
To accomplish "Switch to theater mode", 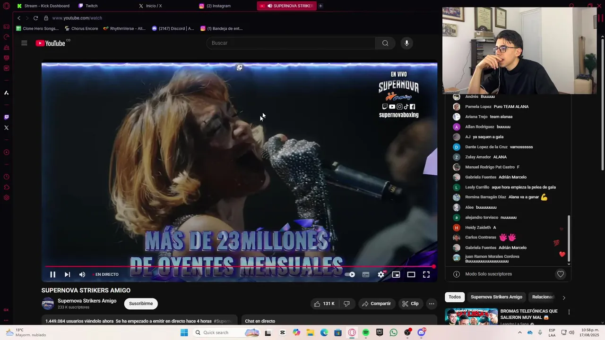I will coord(411,274).
